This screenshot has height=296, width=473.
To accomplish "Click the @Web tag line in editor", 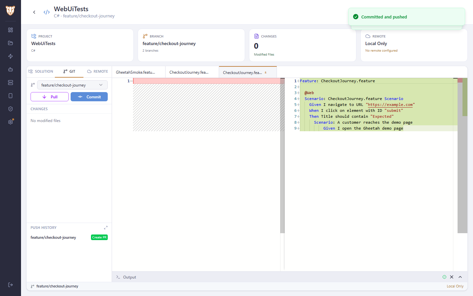I will click(x=309, y=93).
